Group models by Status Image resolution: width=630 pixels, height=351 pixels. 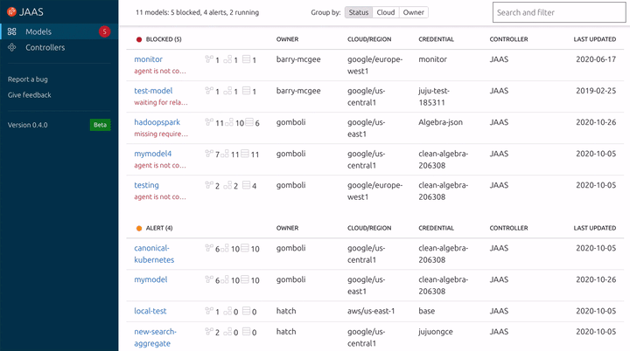359,12
